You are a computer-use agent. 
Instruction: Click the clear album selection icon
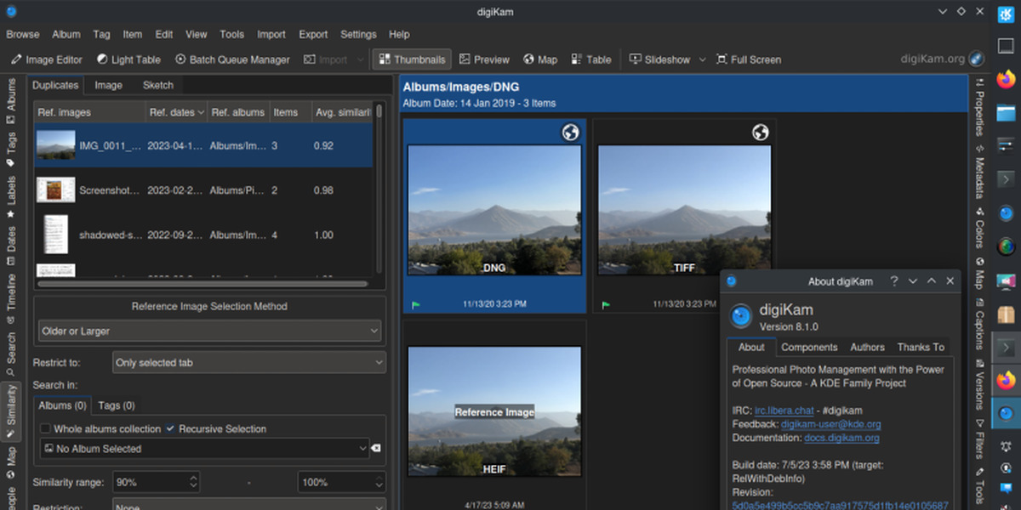click(376, 448)
